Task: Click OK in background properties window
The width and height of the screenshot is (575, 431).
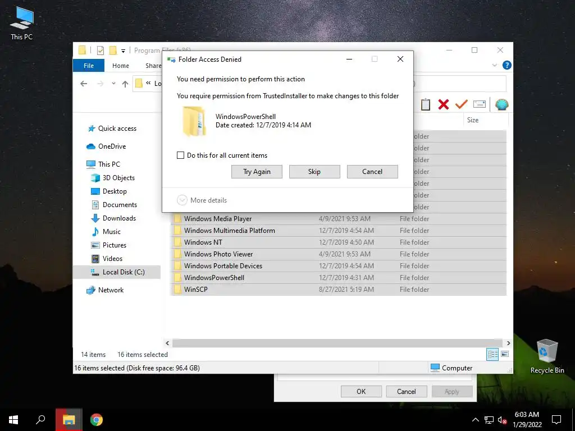Action: [x=361, y=391]
